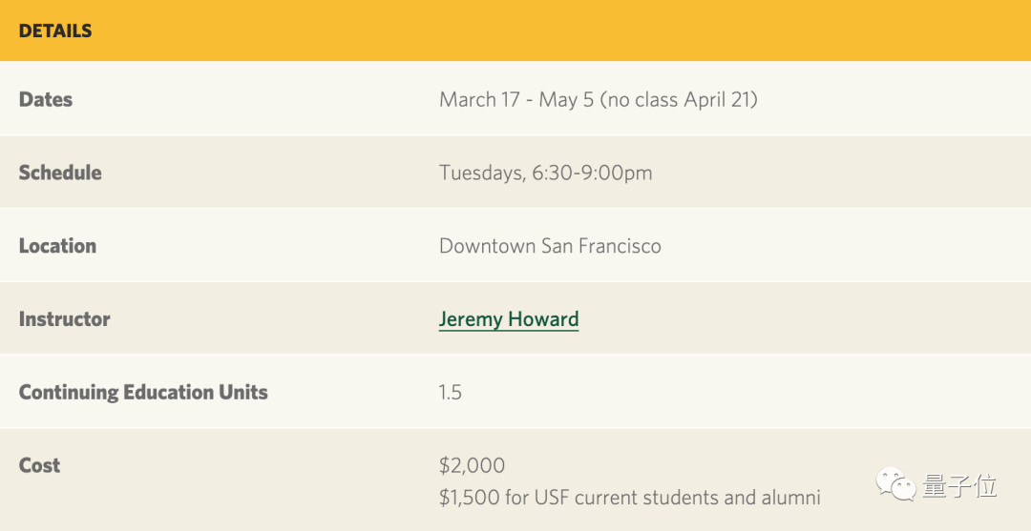Click the blank space right of the Location value
The width and height of the screenshot is (1031, 531).
[840, 246]
